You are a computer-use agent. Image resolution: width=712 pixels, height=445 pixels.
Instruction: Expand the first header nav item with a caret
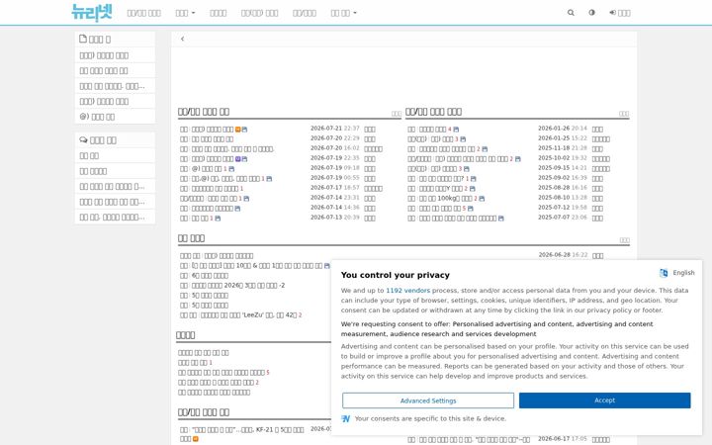click(x=185, y=13)
